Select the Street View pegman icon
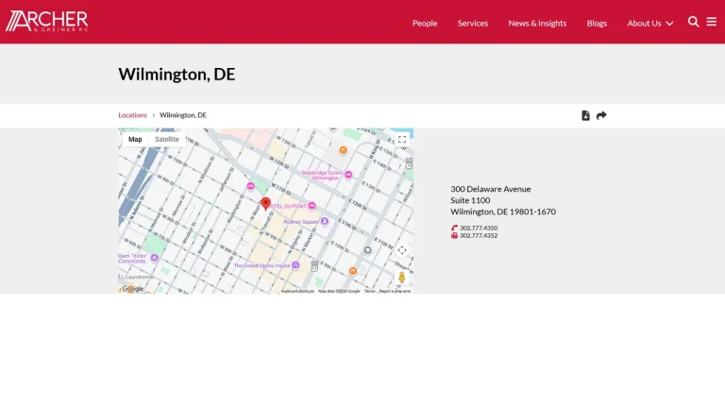Screen dimensions: 725x408 (401, 277)
